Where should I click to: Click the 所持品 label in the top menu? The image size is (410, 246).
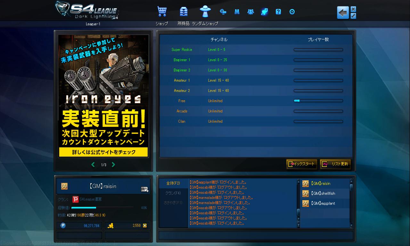(184, 24)
